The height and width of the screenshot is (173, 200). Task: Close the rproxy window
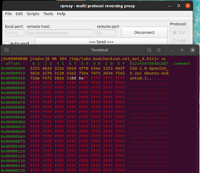tap(188, 6)
